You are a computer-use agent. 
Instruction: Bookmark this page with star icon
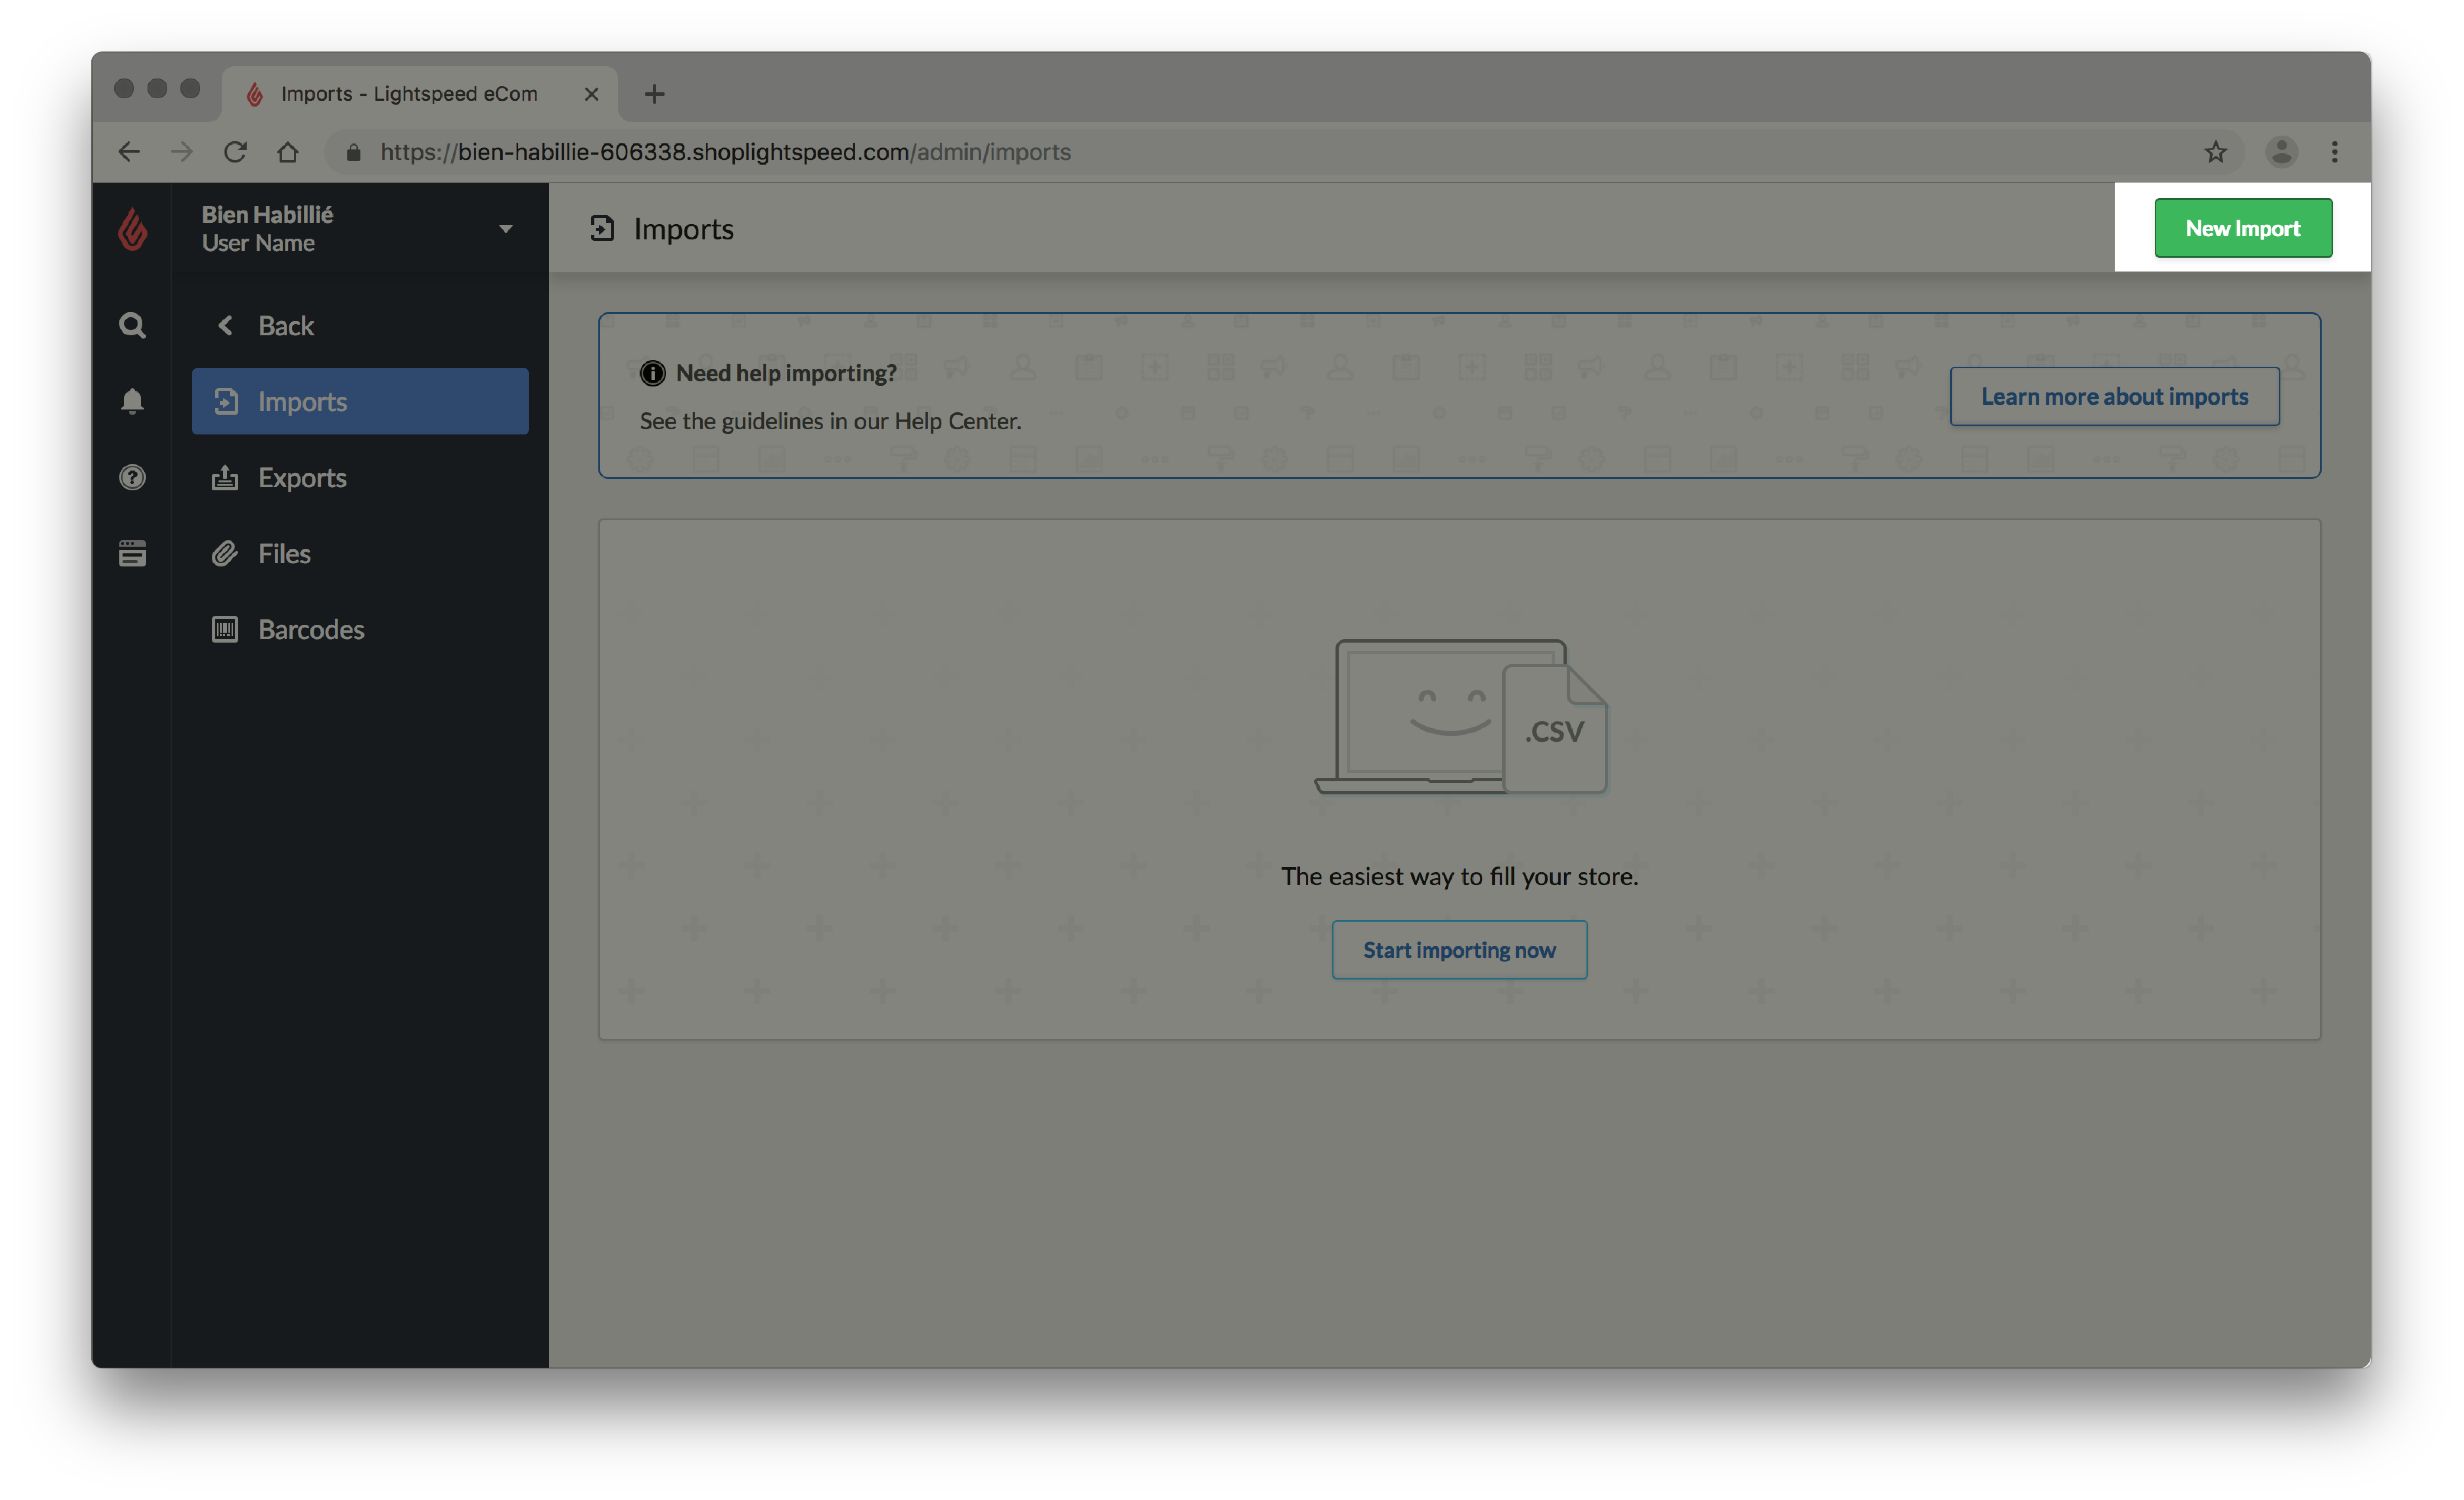(x=2215, y=152)
